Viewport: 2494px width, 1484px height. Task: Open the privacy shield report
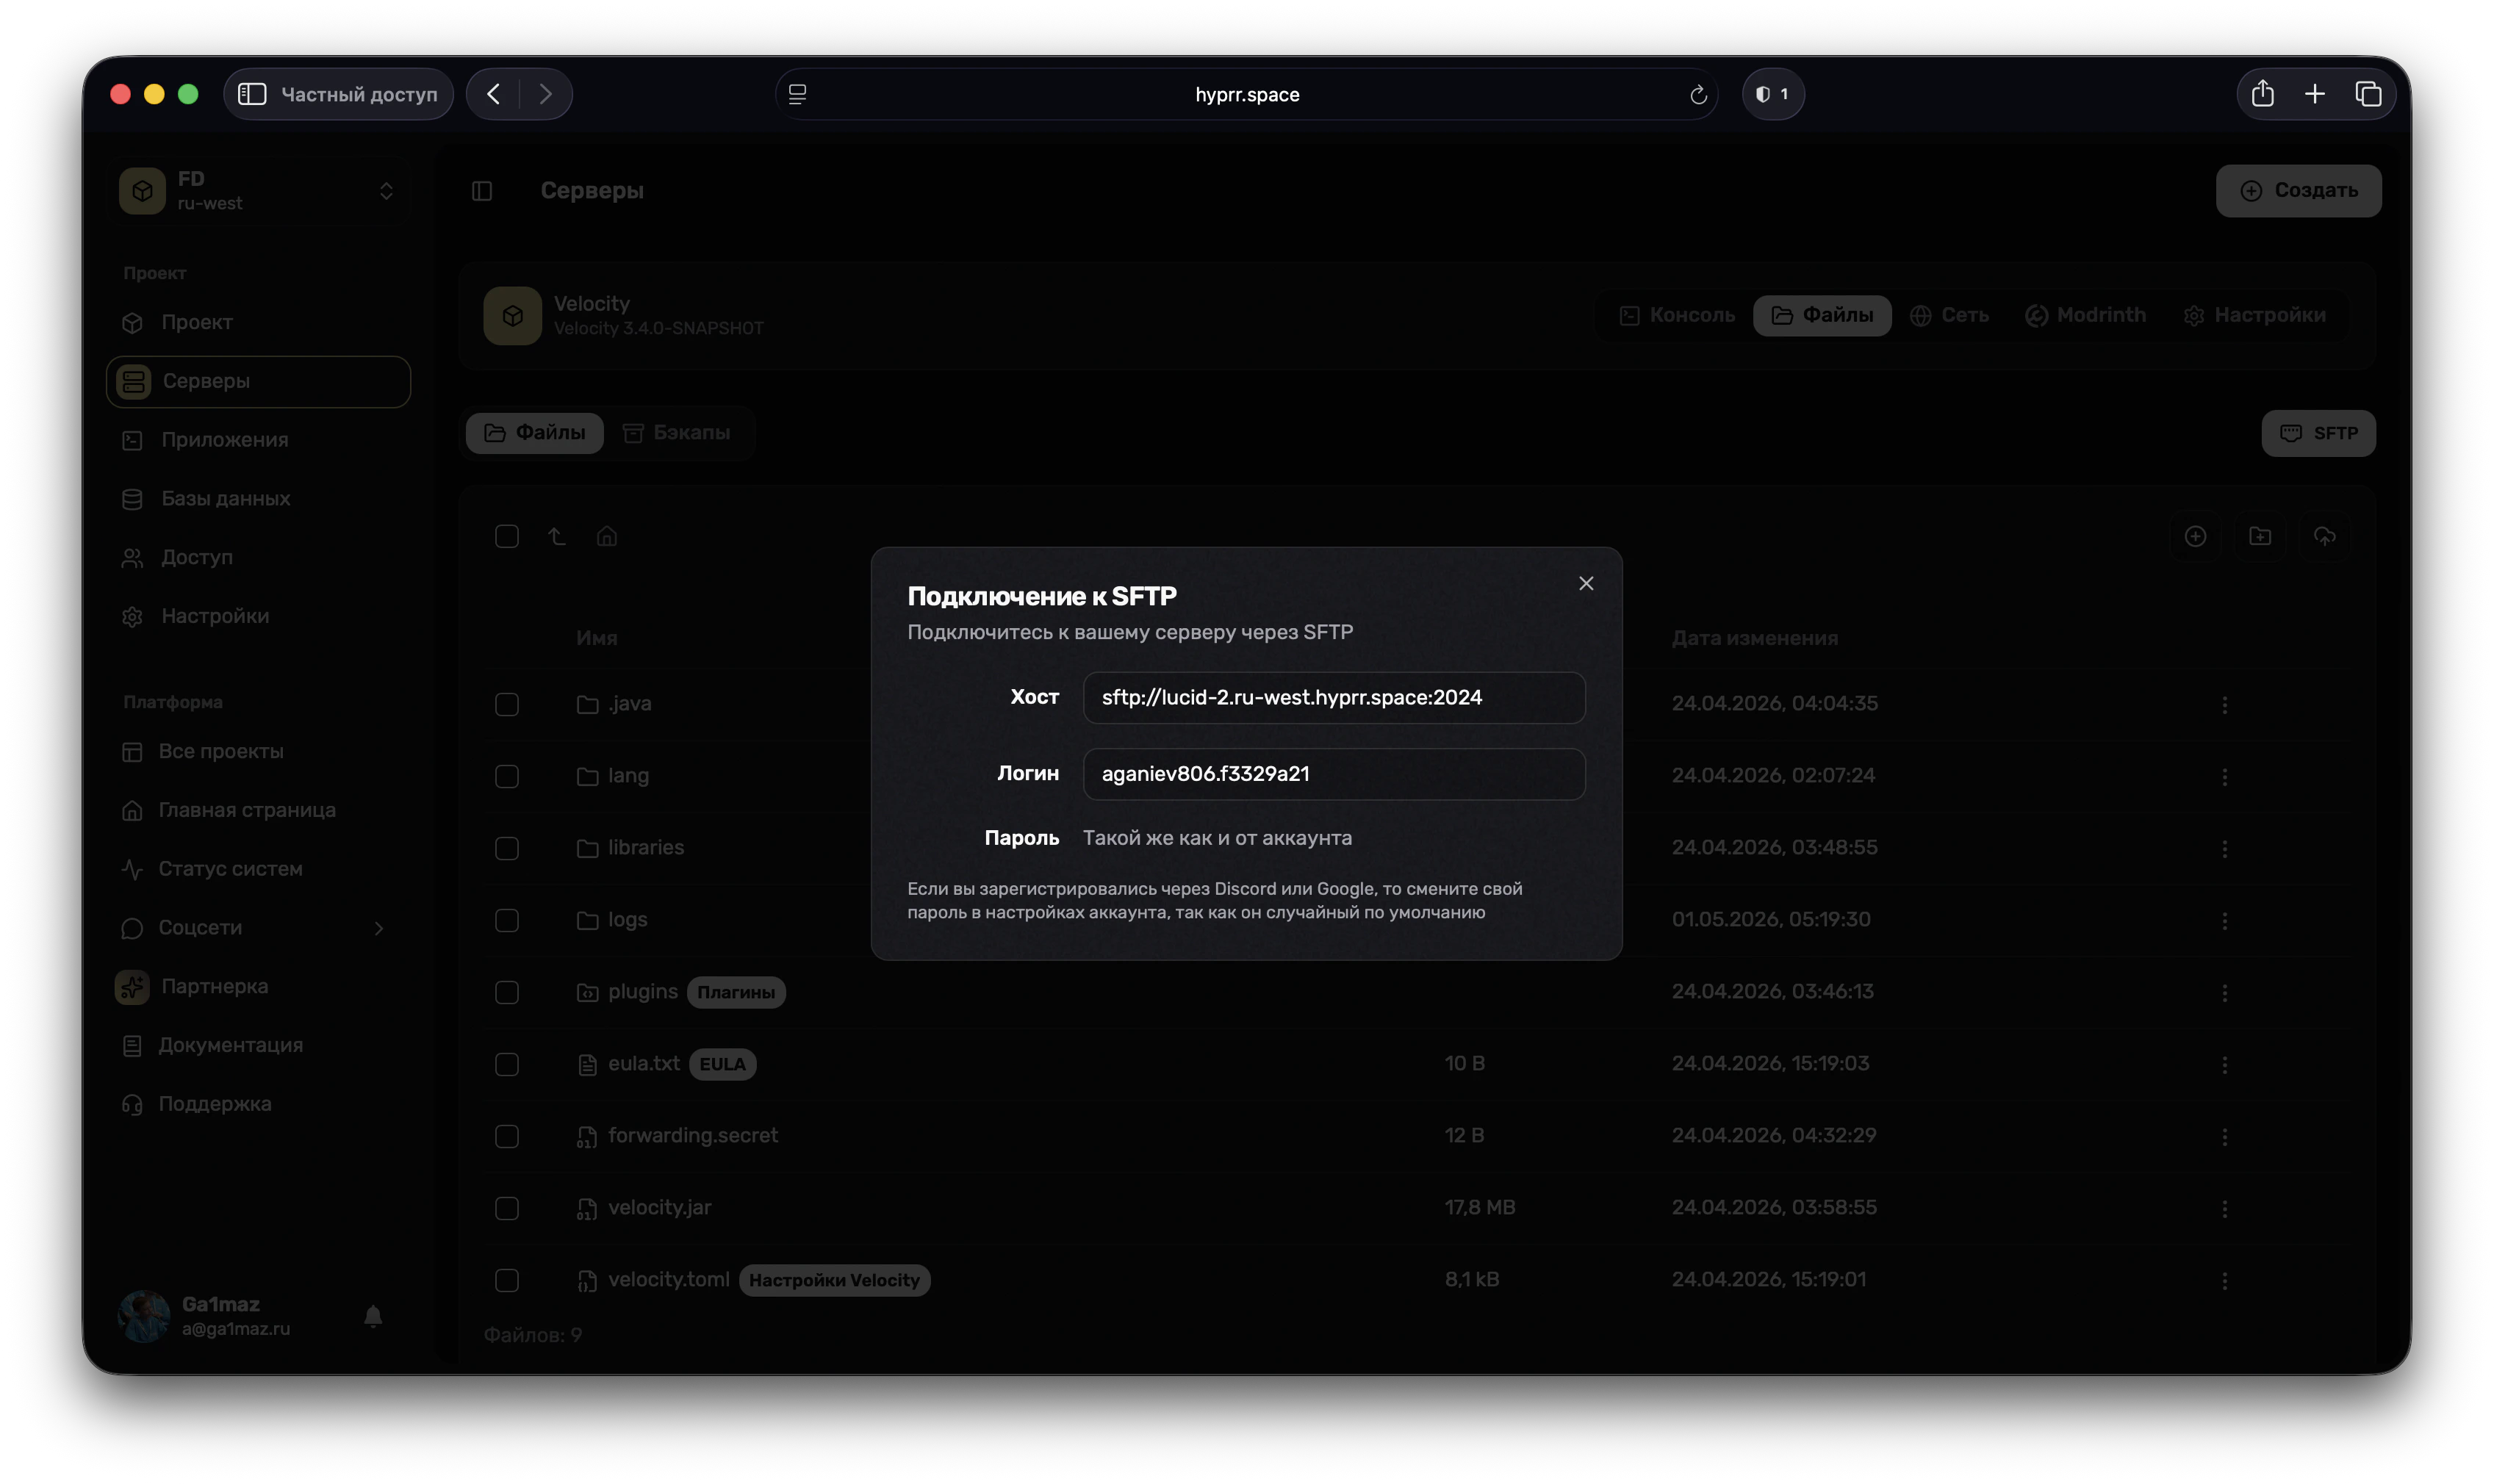(x=1772, y=94)
